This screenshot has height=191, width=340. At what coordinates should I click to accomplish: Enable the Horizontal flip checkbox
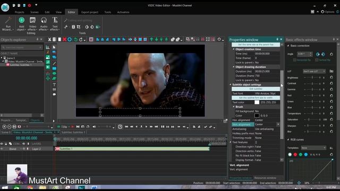click(295, 60)
